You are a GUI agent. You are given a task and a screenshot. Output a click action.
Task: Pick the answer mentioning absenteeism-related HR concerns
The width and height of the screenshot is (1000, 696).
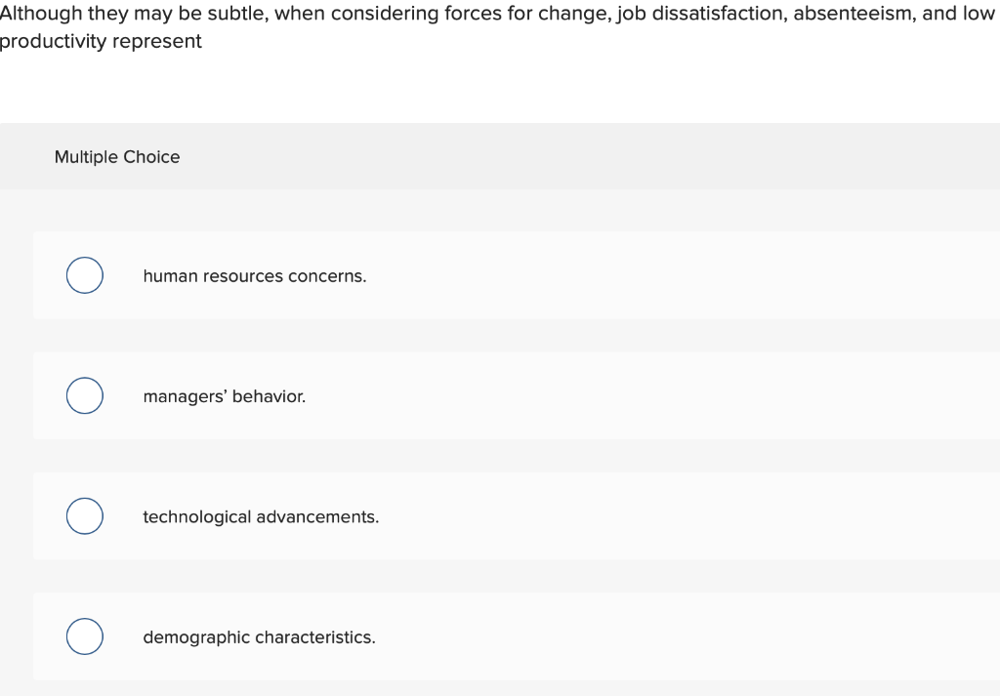click(254, 276)
